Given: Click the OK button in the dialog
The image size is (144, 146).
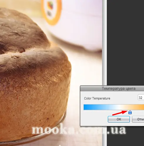Looking at the screenshot, I should point(119,119).
